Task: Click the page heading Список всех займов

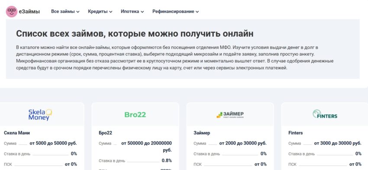Action: click(x=135, y=34)
